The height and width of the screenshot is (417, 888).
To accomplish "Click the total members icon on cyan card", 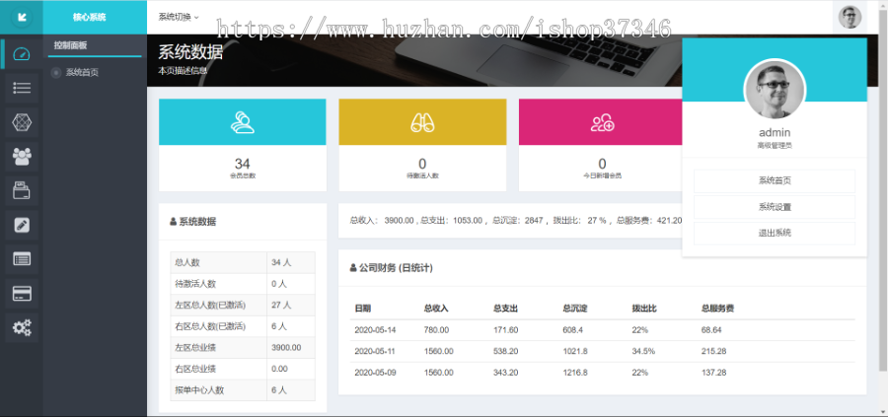I will click(x=243, y=122).
